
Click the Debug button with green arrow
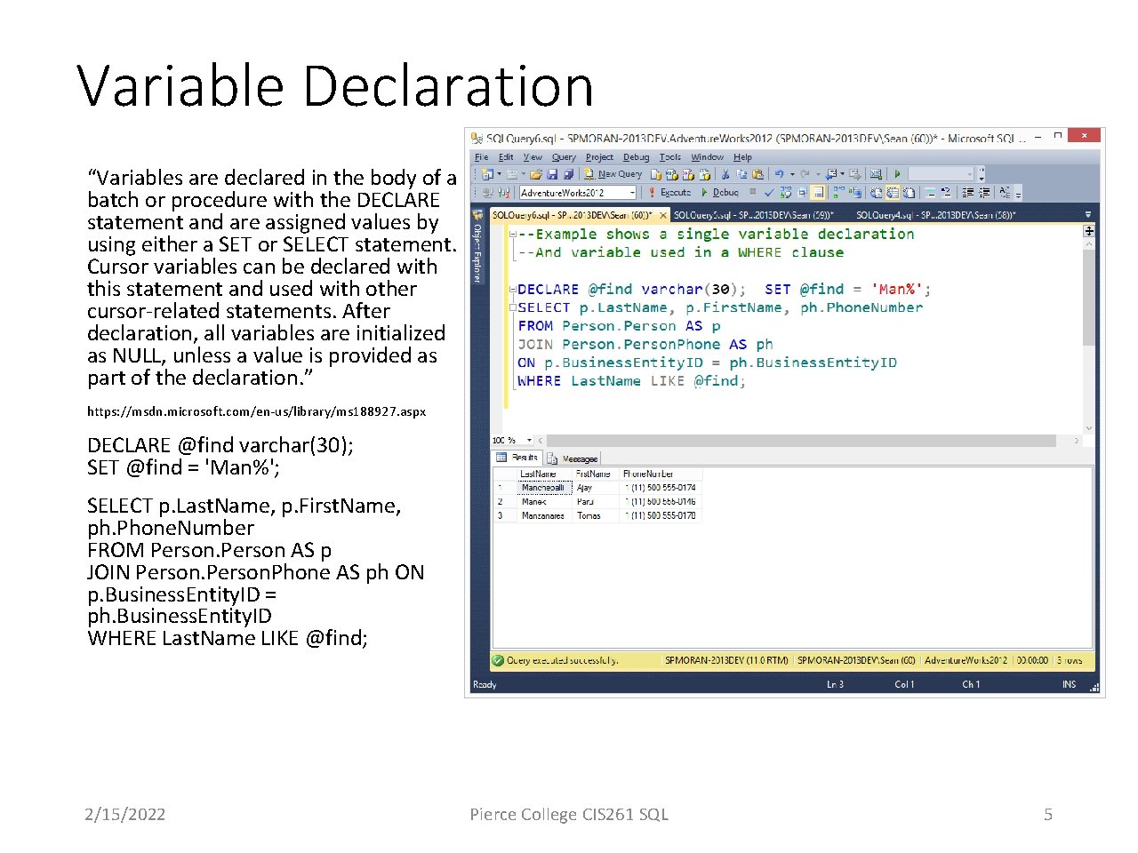pyautogui.click(x=719, y=192)
